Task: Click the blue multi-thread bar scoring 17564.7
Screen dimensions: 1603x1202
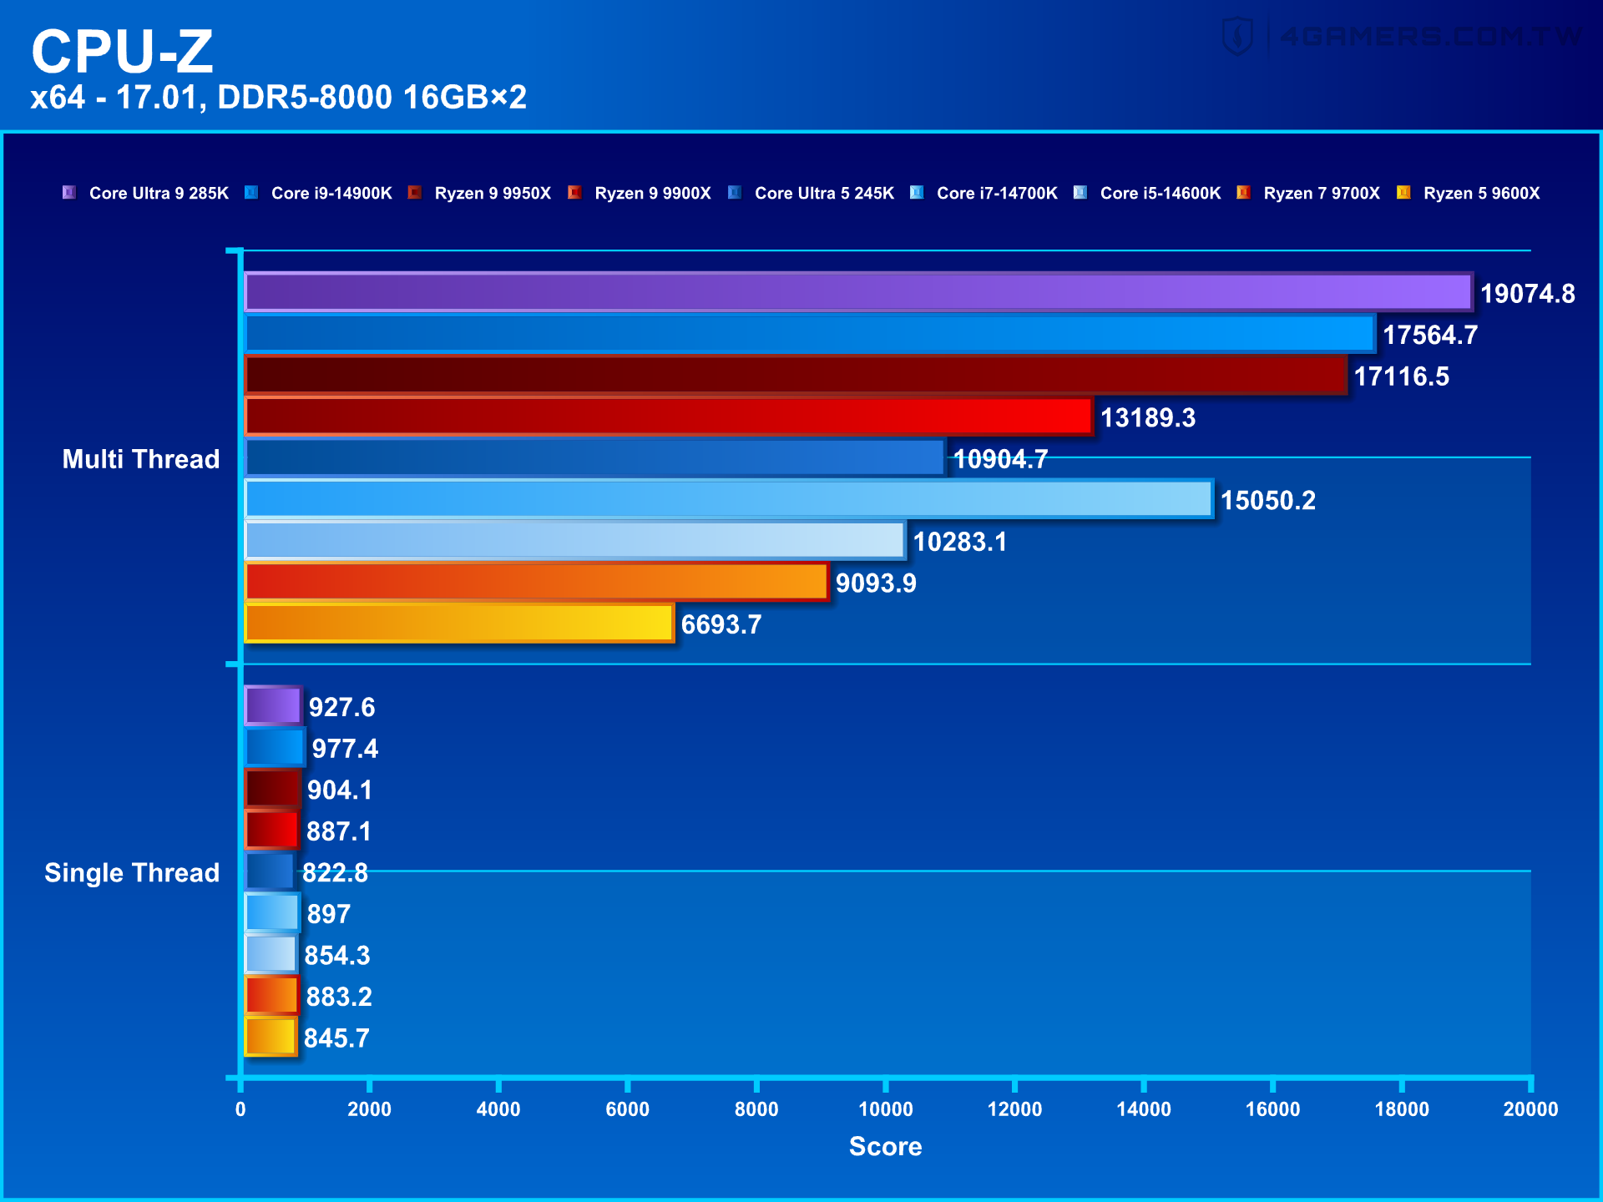Action: 810,334
